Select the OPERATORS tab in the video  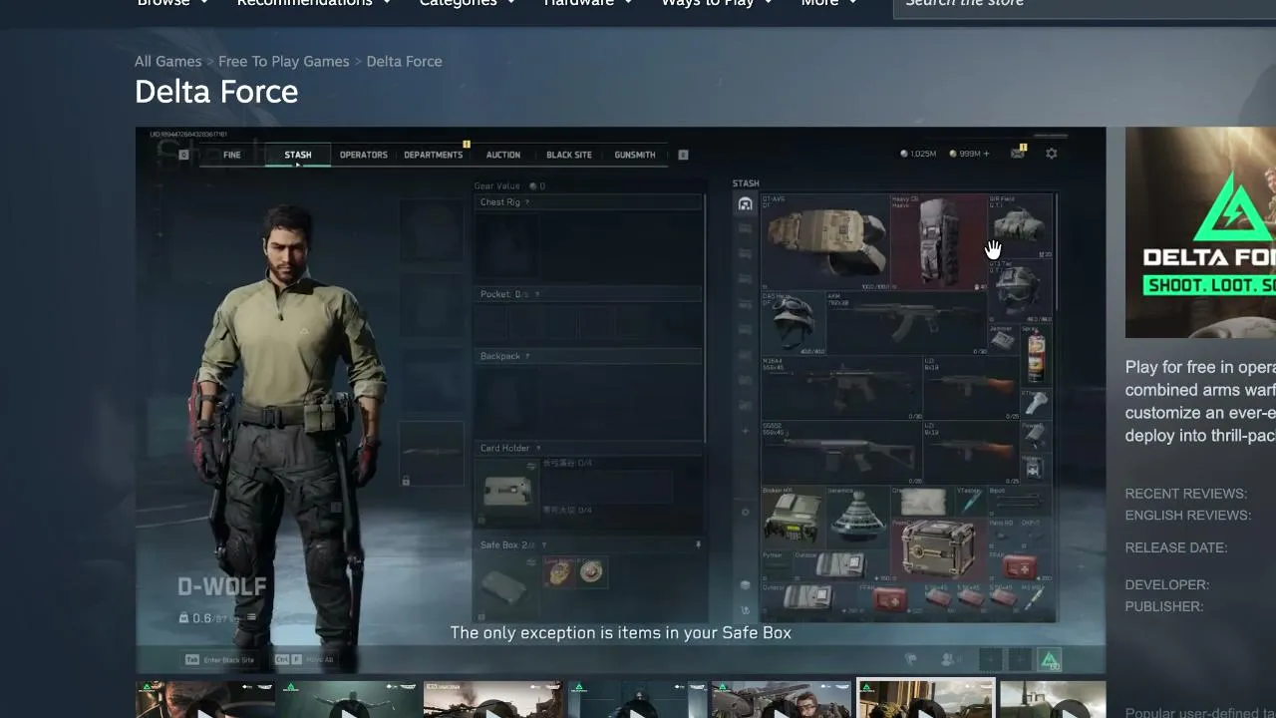pyautogui.click(x=363, y=155)
